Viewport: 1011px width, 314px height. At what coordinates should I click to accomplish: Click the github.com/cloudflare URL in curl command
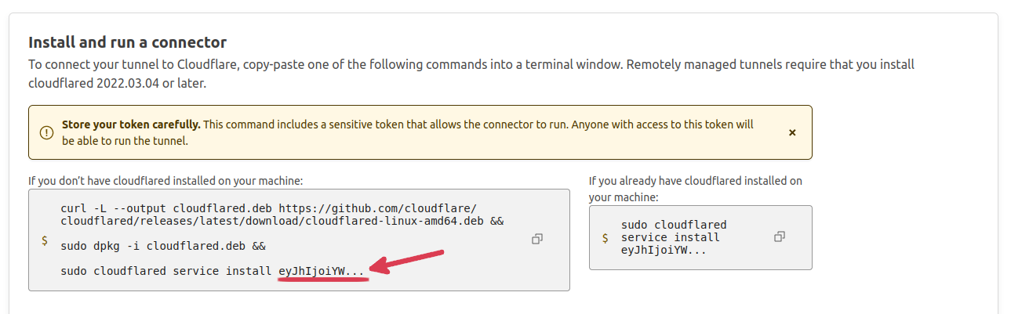point(378,208)
